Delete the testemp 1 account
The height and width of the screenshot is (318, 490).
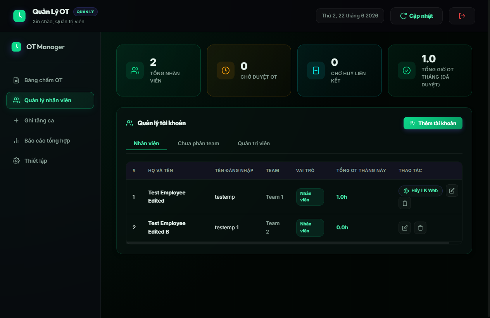[420, 228]
